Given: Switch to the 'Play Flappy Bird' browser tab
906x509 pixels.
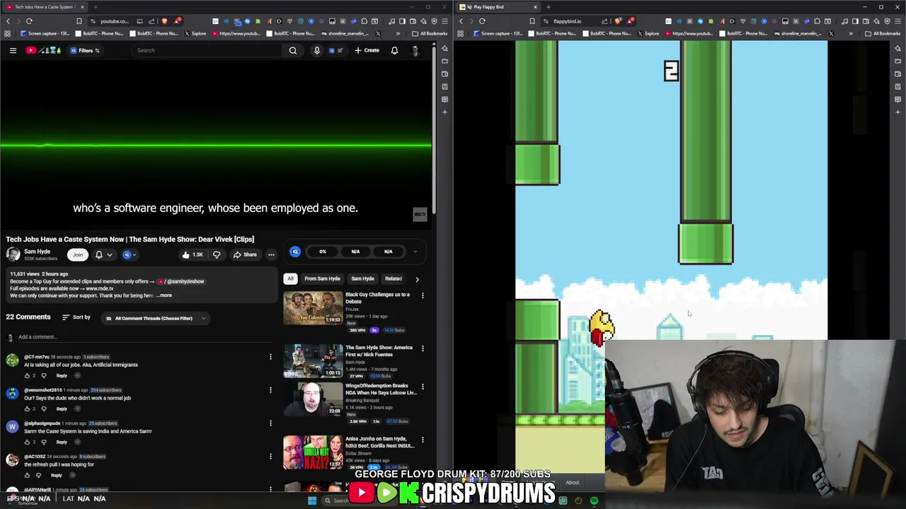Looking at the screenshot, I should pos(498,7).
